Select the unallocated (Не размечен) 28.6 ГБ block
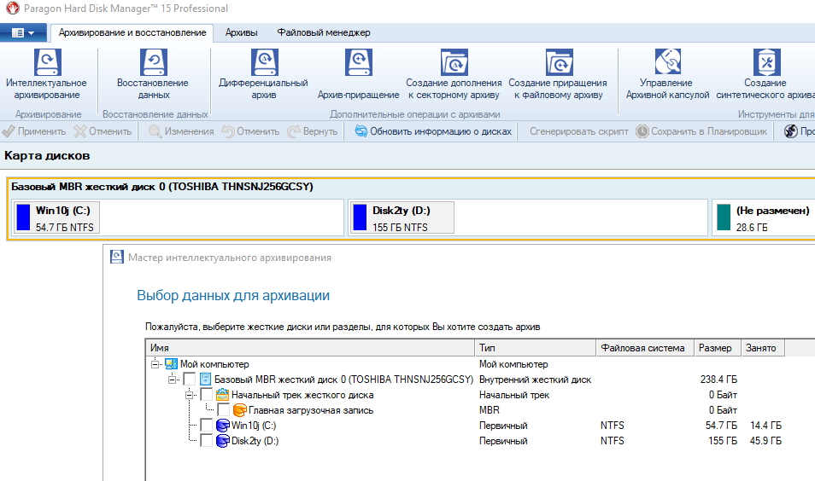Viewport: 815px width, 481px height. pyautogui.click(x=764, y=218)
